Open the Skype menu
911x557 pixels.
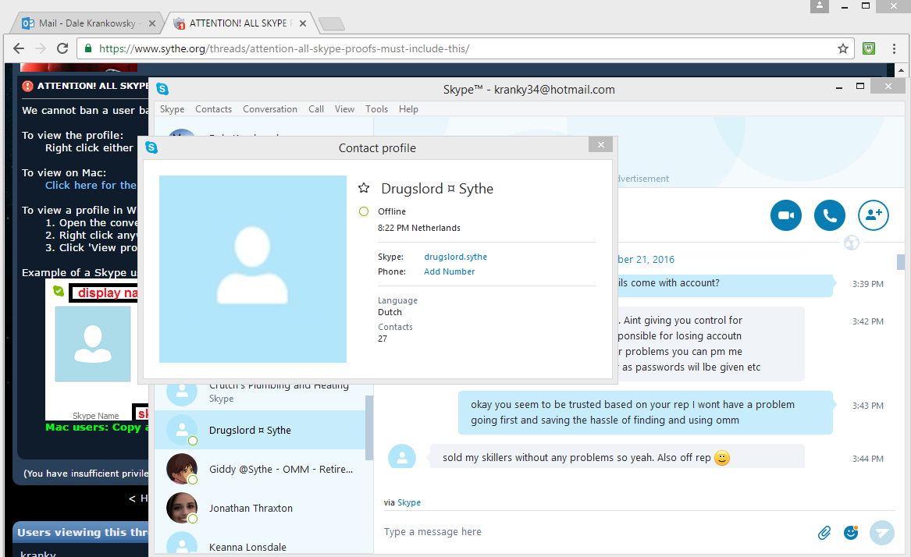[172, 109]
